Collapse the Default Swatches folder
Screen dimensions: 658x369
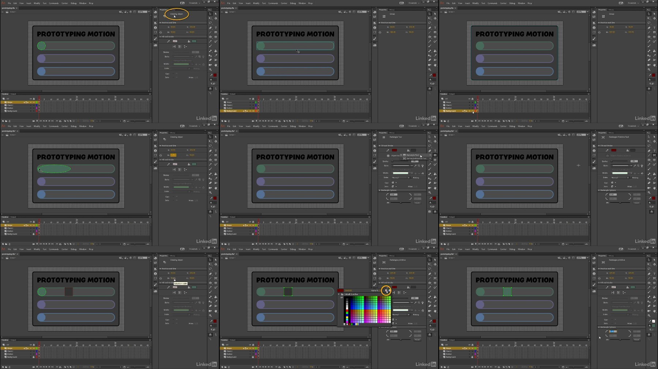pos(339,294)
